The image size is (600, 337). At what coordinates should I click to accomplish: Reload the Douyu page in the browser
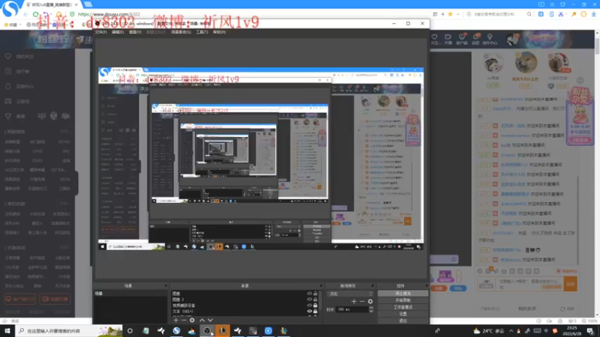[35, 14]
